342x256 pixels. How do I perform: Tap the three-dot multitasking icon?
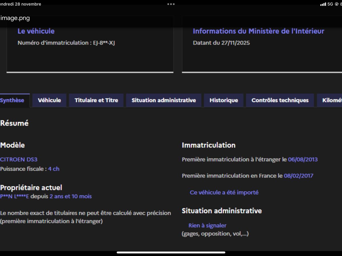[171, 4]
